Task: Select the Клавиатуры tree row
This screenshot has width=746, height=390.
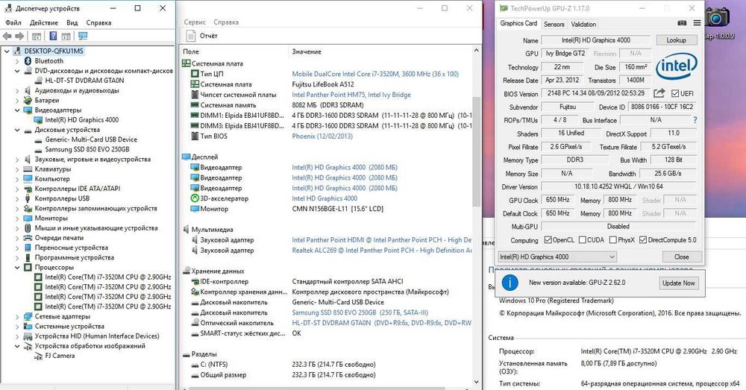Action: click(53, 169)
